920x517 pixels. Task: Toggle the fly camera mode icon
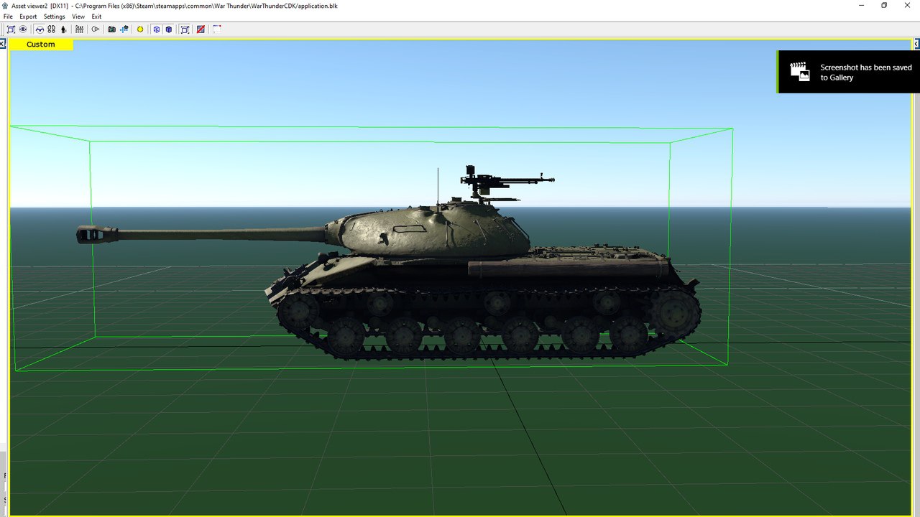coord(40,29)
